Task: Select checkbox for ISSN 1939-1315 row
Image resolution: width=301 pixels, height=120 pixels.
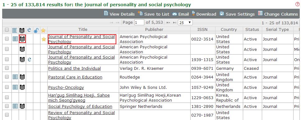Action: [x=7, y=60]
